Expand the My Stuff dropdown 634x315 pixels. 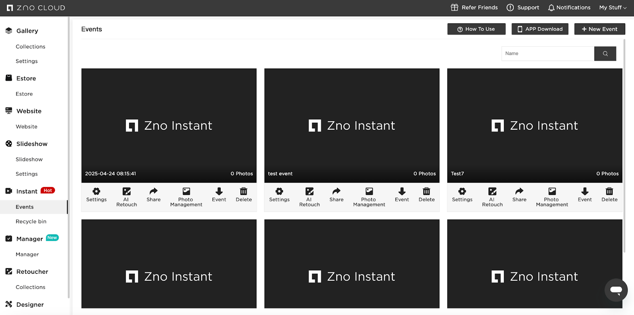coord(613,8)
